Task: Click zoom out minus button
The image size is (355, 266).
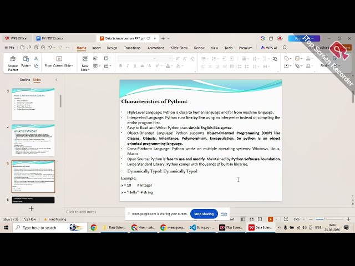Action: [311, 219]
